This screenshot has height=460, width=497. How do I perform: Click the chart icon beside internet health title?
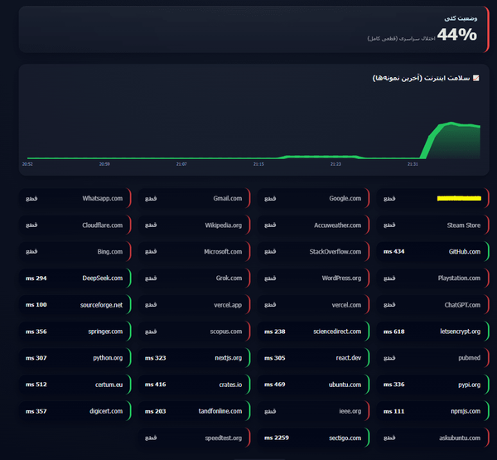click(475, 78)
